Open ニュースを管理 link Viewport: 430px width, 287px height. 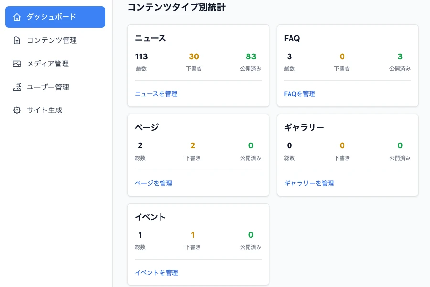coord(155,94)
